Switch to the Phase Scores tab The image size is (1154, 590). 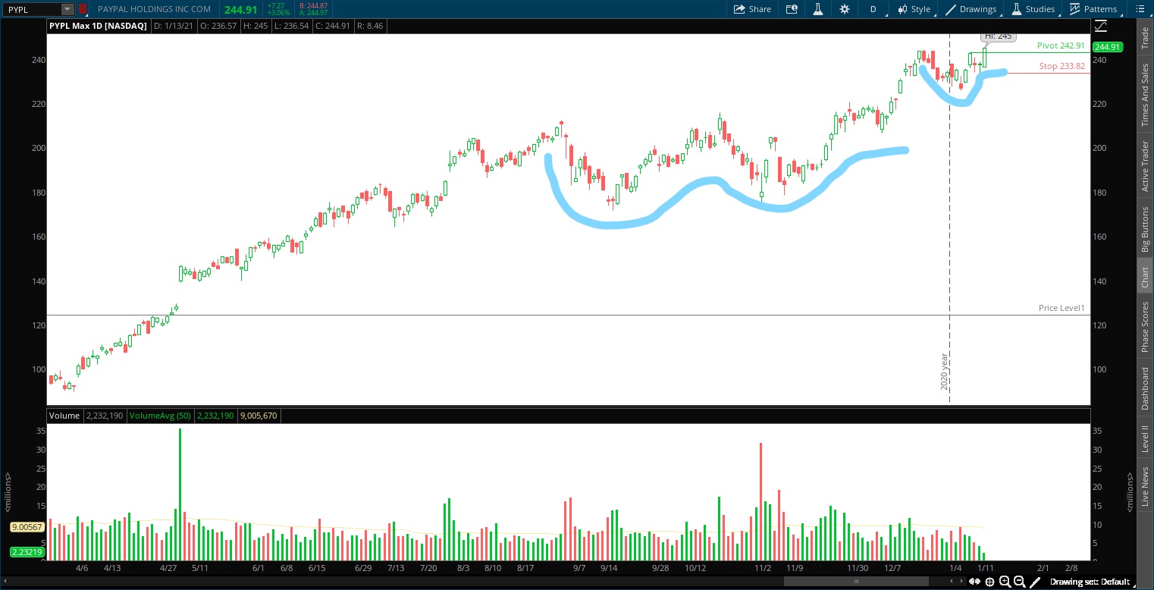1145,327
